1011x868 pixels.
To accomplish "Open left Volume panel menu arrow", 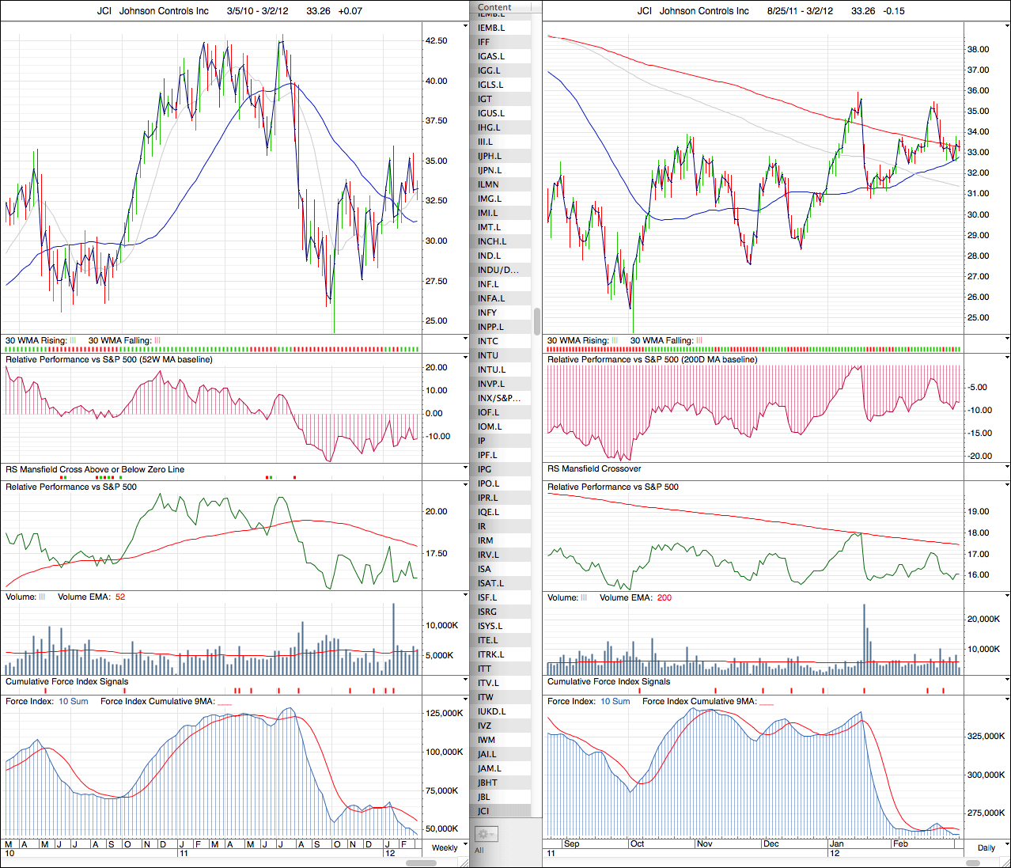I will click(x=465, y=596).
